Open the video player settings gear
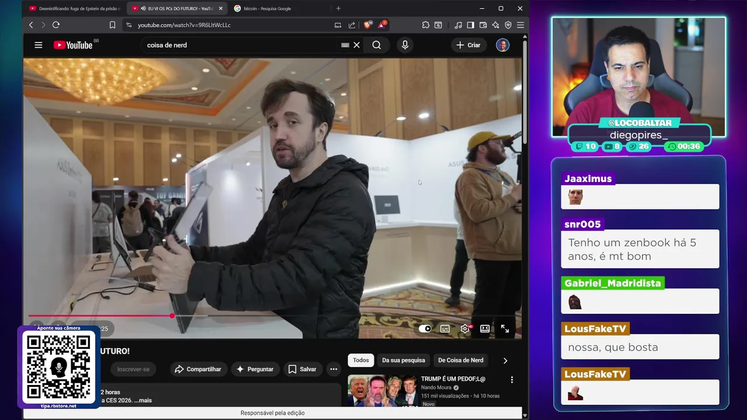The image size is (747, 420). pyautogui.click(x=465, y=329)
